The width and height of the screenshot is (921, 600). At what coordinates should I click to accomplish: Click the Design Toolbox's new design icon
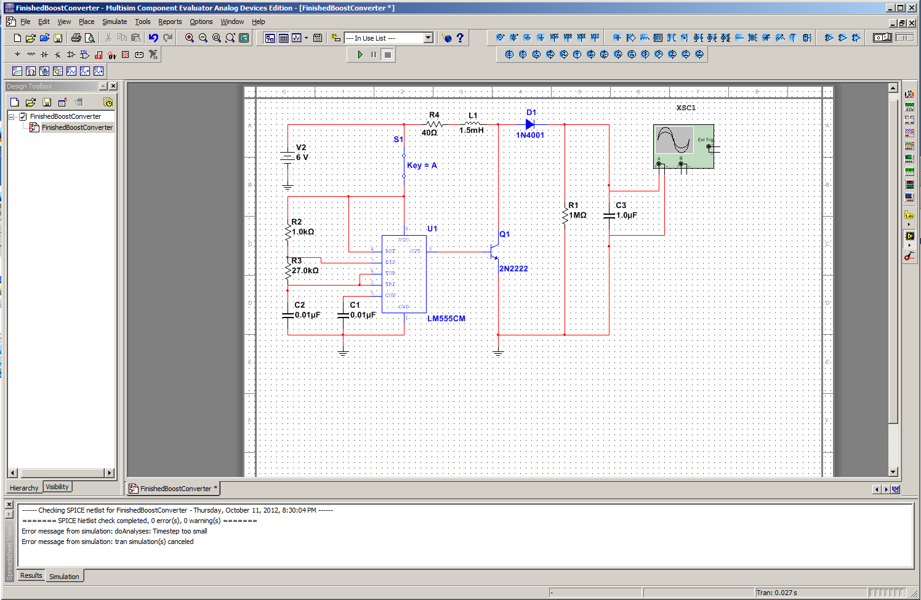tap(15, 102)
